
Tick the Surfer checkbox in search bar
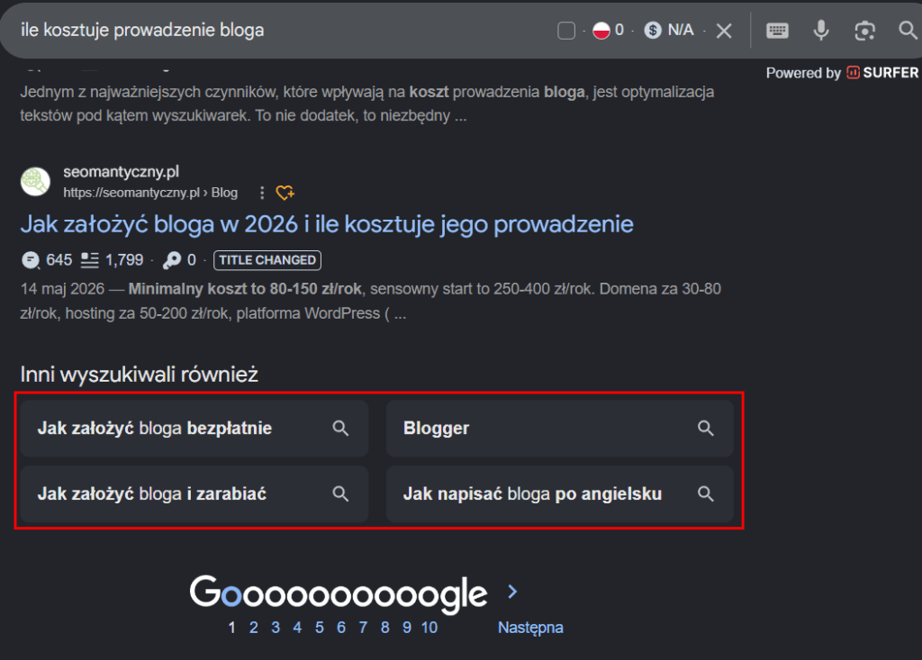click(x=565, y=31)
